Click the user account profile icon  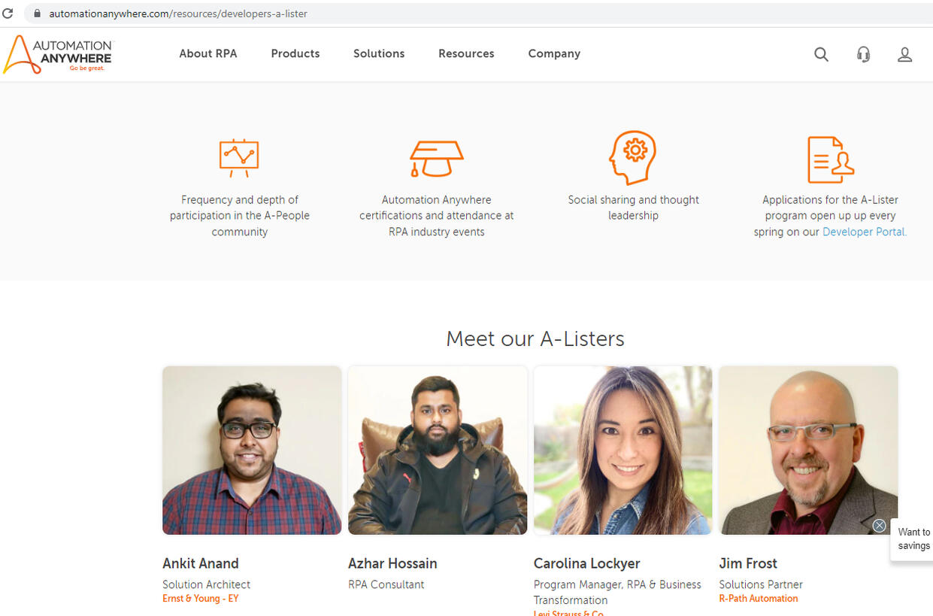(904, 54)
